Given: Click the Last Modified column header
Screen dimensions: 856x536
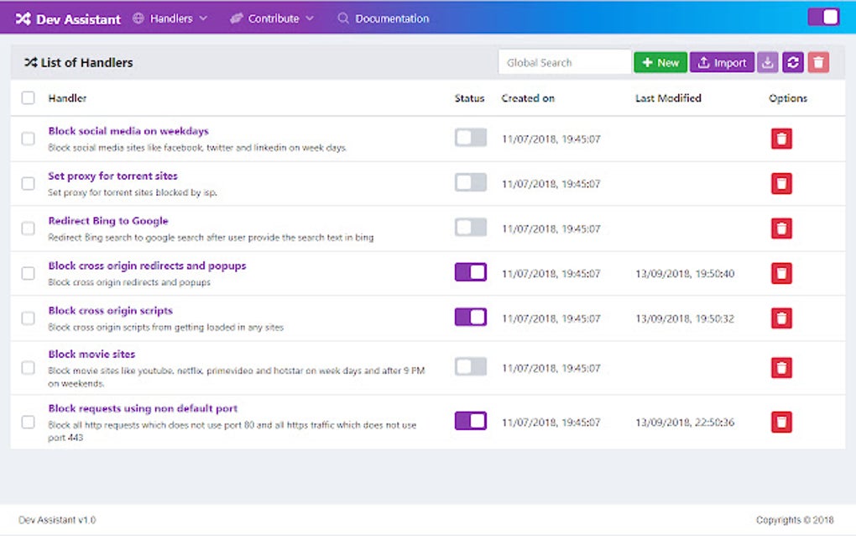Looking at the screenshot, I should 668,97.
